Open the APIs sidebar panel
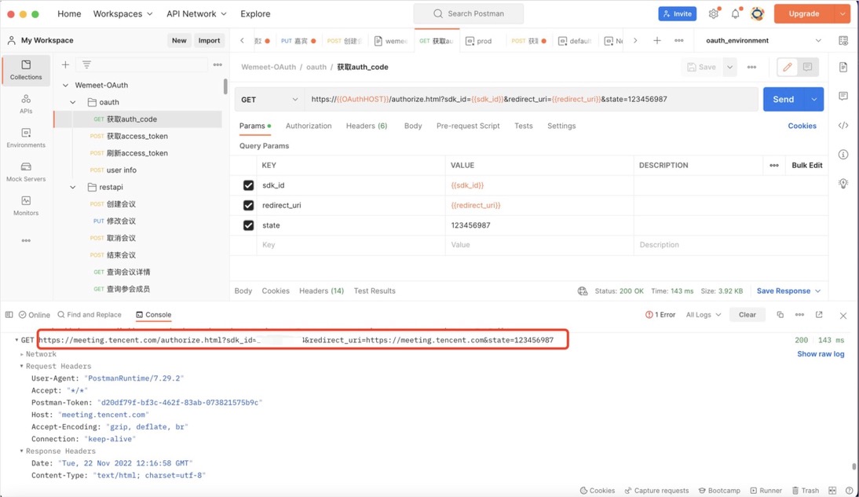Screen dimensions: 859x497 point(26,104)
